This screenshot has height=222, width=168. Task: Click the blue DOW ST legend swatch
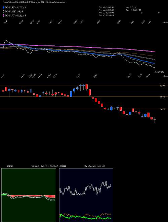(x=4, y=7)
